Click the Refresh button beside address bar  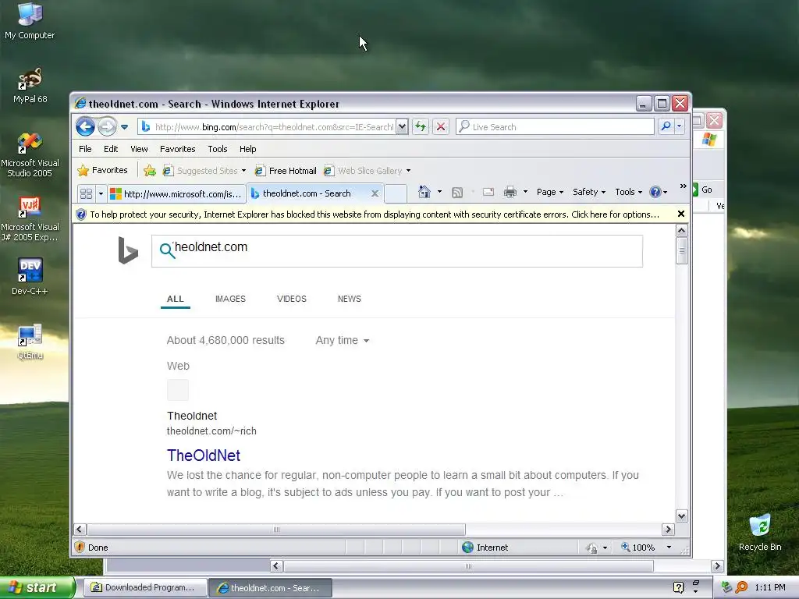pos(421,126)
